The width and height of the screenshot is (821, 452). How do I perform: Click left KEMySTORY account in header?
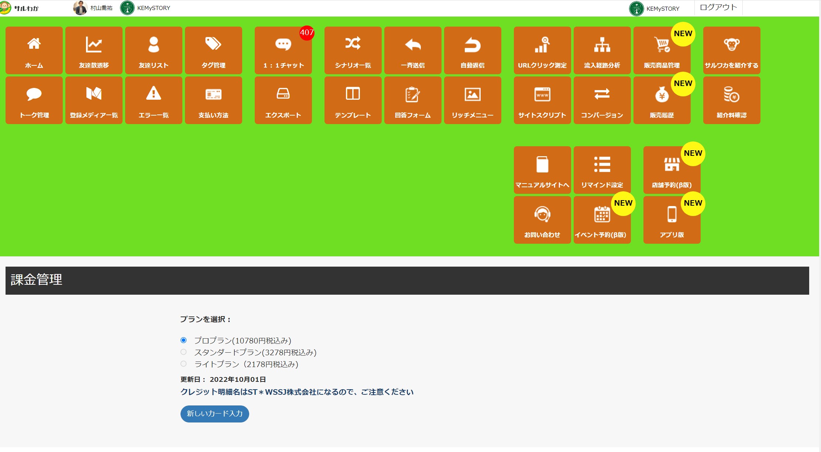(x=145, y=8)
